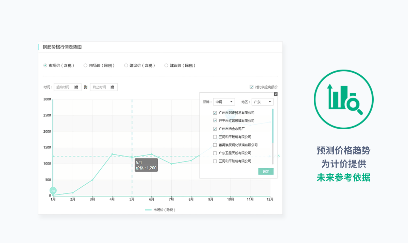Viewport: 408px width, 243px height.
Task: Click the supplier list scrollbar
Action: 273,126
